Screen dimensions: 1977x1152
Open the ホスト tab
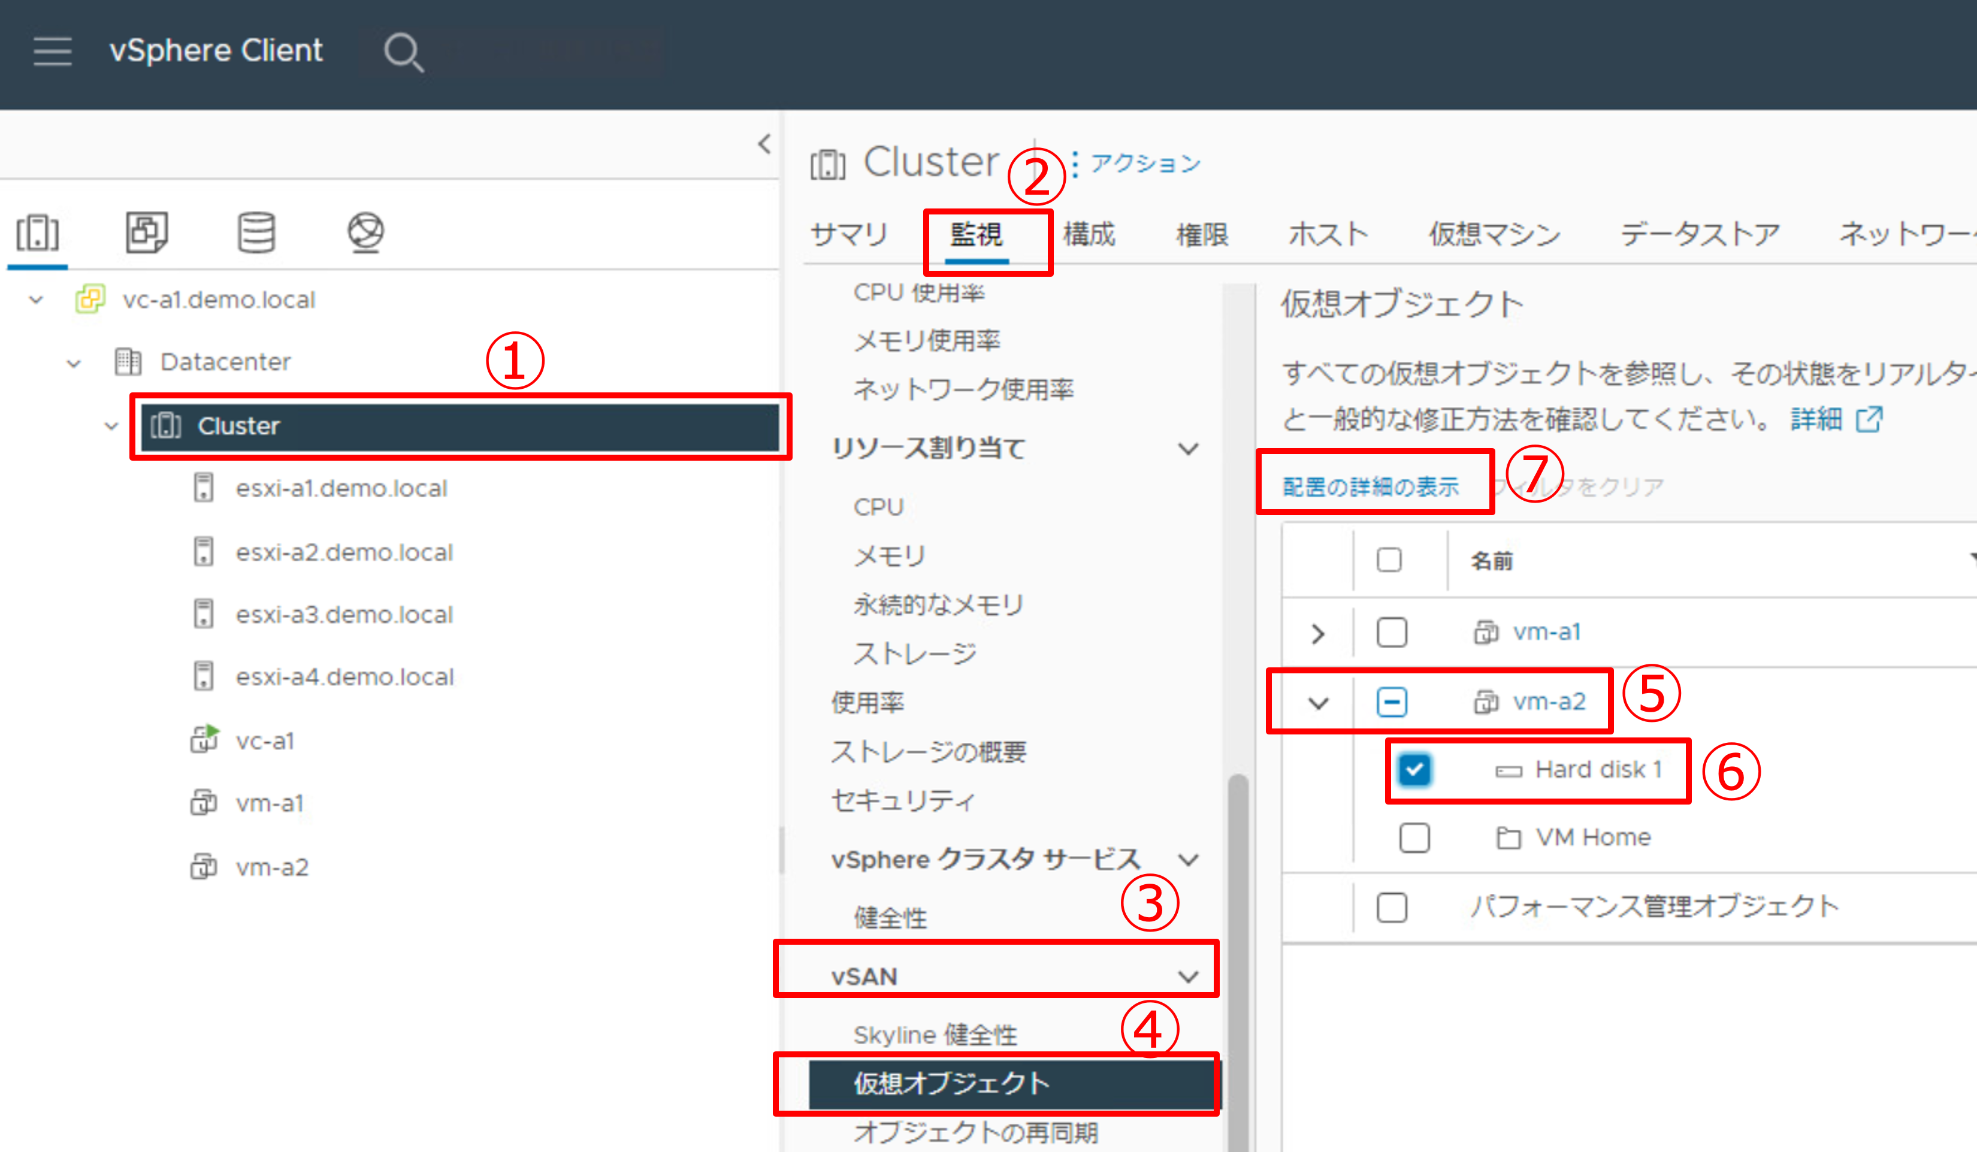click(1328, 234)
